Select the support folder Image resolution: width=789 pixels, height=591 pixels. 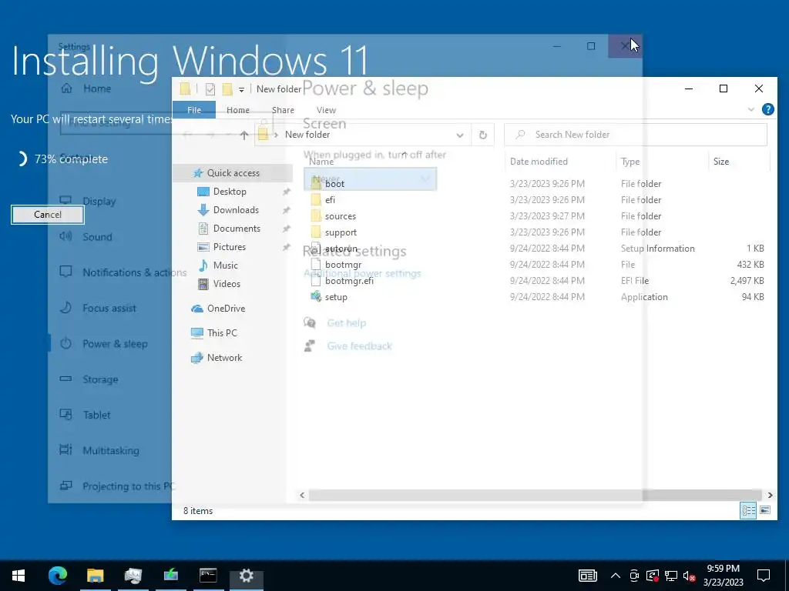[341, 232]
